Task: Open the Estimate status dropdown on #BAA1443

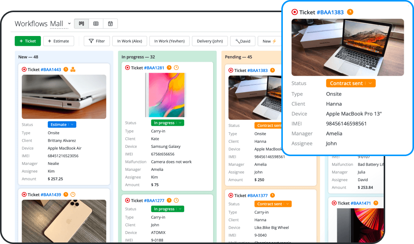Action: 62,124
